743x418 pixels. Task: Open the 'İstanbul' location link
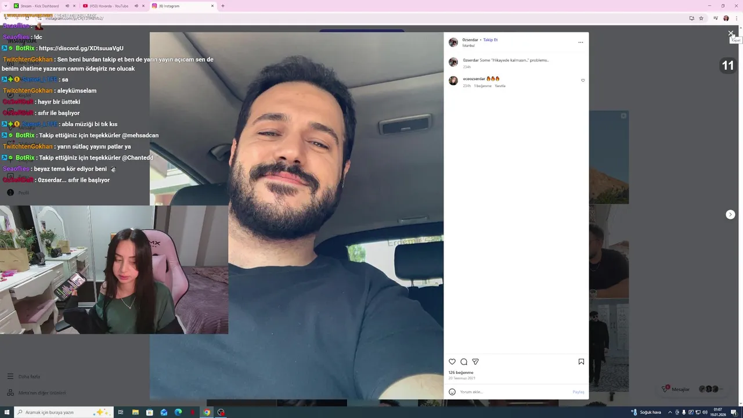point(468,45)
